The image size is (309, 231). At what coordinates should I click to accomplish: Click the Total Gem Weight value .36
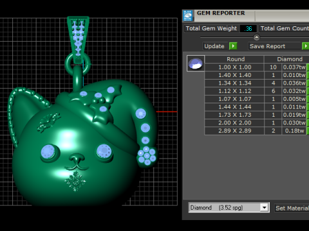248,28
